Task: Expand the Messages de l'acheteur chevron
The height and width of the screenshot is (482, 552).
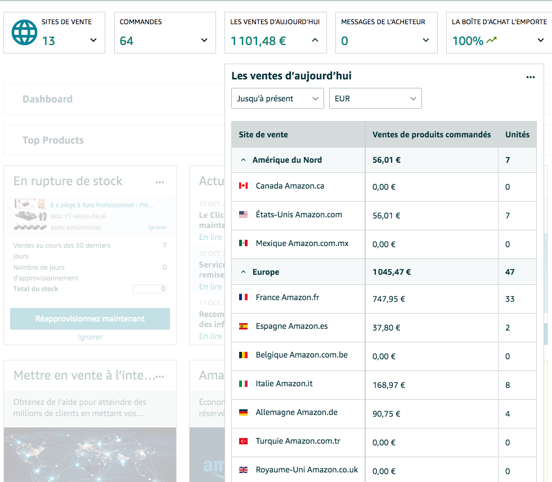Action: click(426, 40)
